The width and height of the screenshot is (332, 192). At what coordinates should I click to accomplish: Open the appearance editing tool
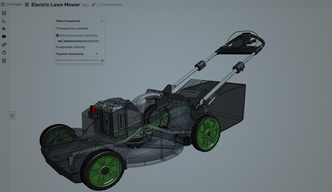click(4, 29)
